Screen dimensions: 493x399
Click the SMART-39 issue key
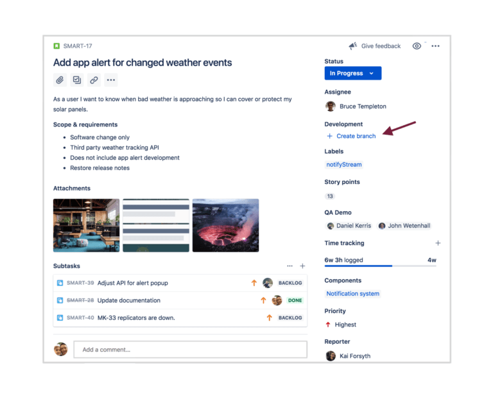[x=80, y=283]
